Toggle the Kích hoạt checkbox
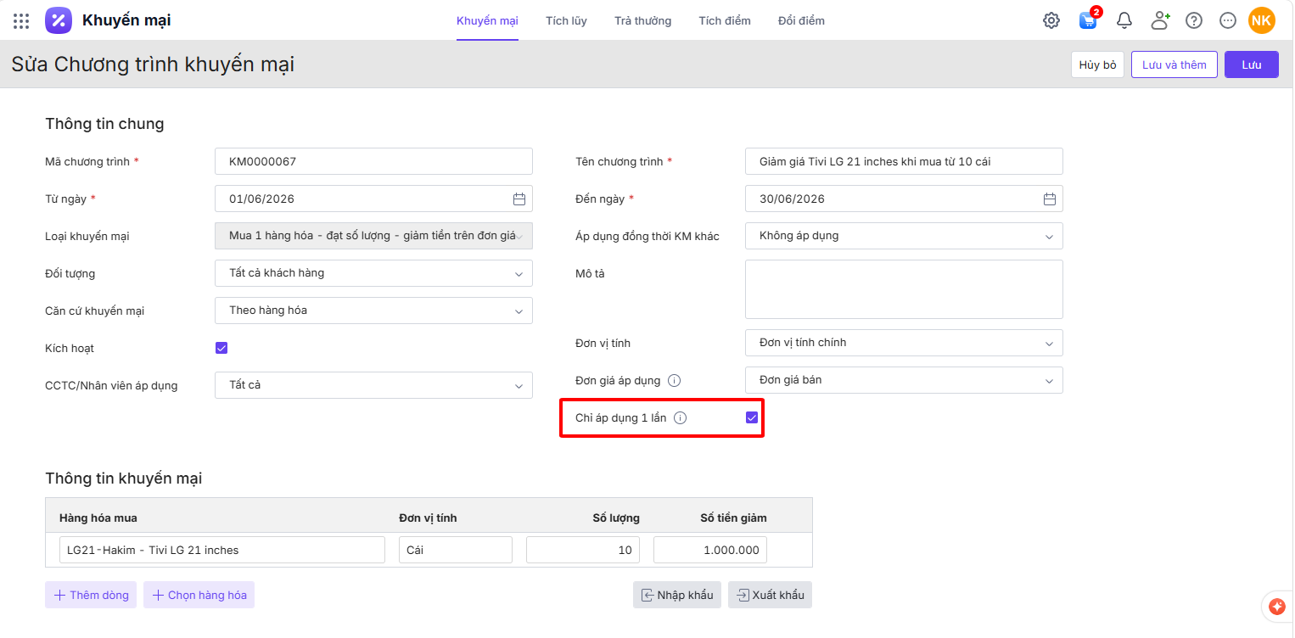Screen dimensions: 1295x638 pos(221,348)
